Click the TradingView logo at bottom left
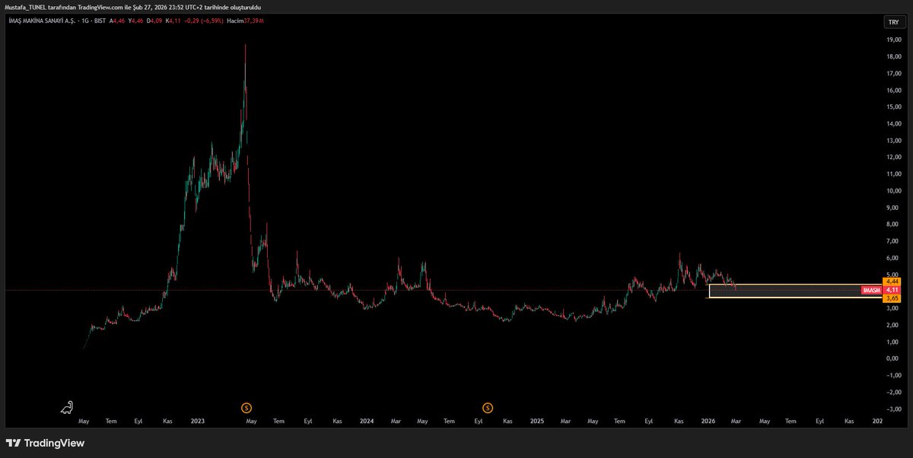Image resolution: width=913 pixels, height=458 pixels. point(45,443)
